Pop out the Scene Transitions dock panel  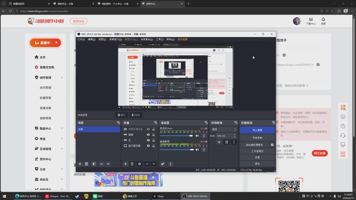(x=236, y=123)
